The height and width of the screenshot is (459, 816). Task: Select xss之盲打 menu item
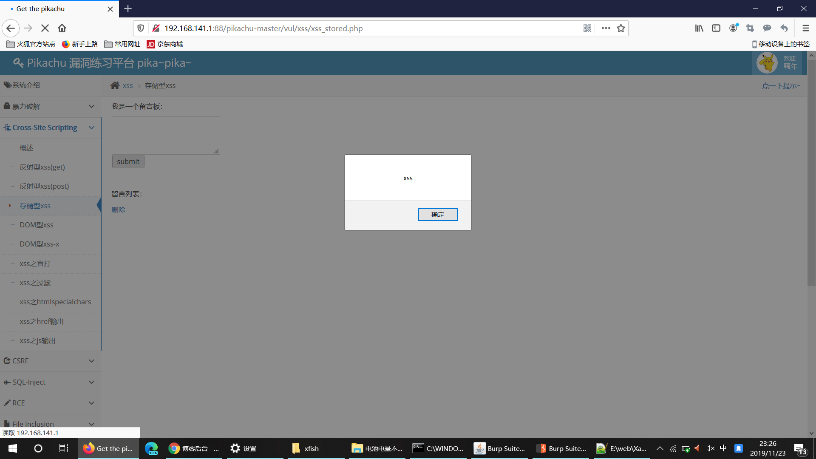click(x=35, y=263)
